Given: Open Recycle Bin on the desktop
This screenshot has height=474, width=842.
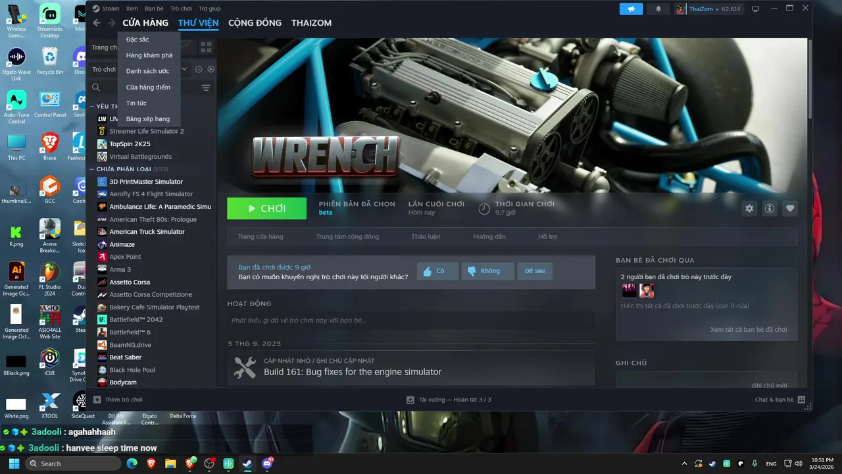Looking at the screenshot, I should pos(50,61).
